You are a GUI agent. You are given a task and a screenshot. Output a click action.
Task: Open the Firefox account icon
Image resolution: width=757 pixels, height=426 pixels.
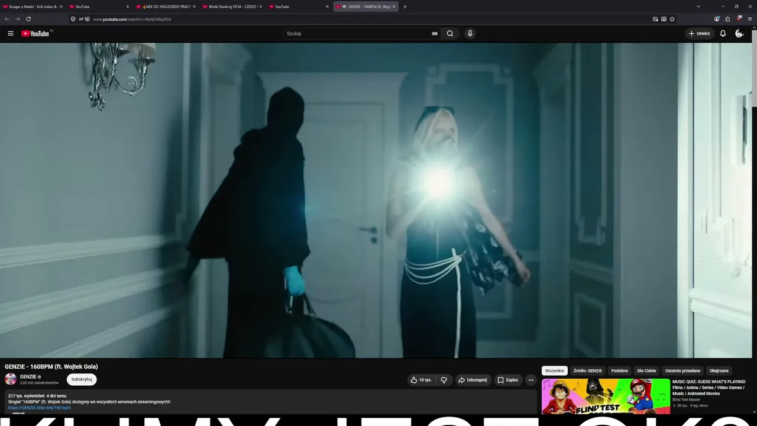point(717,19)
